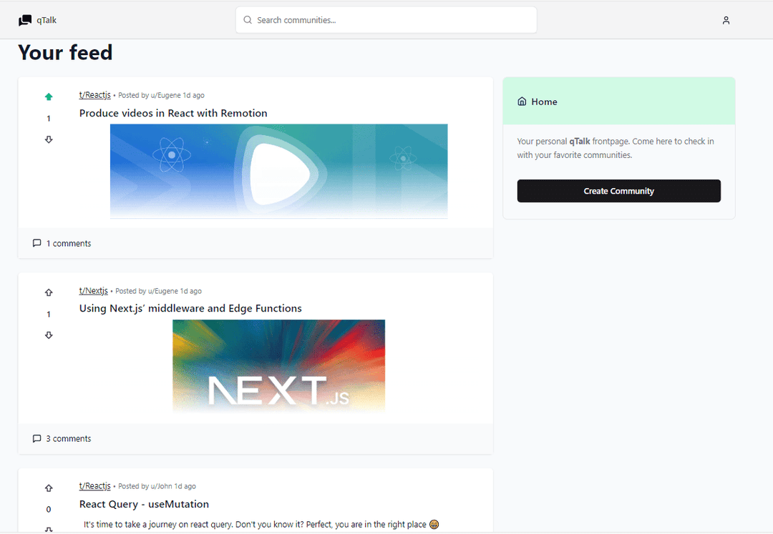
Task: Open post 'React Query - useMutation'
Action: coord(144,504)
